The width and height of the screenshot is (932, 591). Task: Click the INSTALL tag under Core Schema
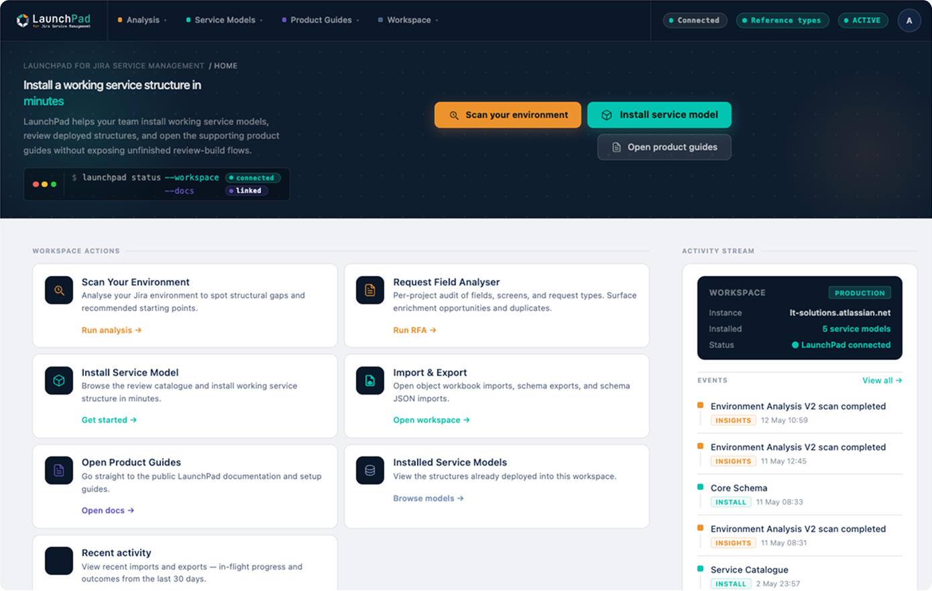pyautogui.click(x=731, y=502)
